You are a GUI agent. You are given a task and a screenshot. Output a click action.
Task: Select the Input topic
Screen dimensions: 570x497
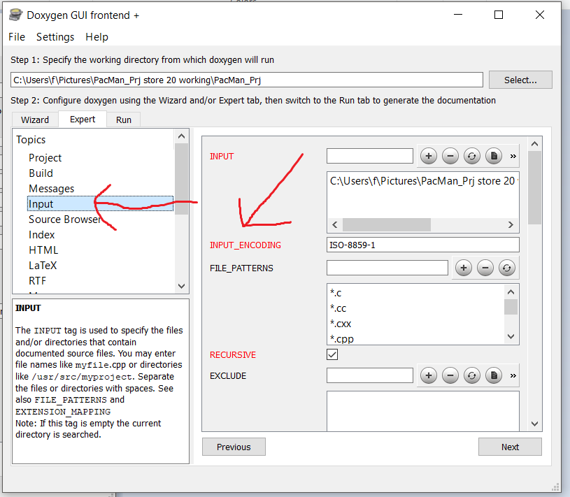coord(100,204)
